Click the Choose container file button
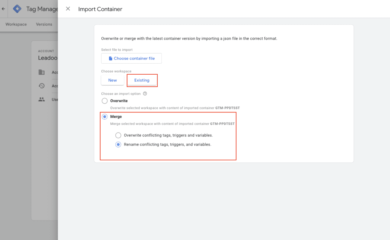 (131, 58)
